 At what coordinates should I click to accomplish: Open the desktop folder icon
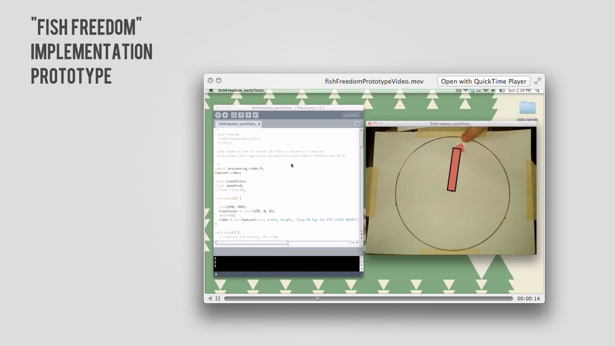tap(527, 108)
